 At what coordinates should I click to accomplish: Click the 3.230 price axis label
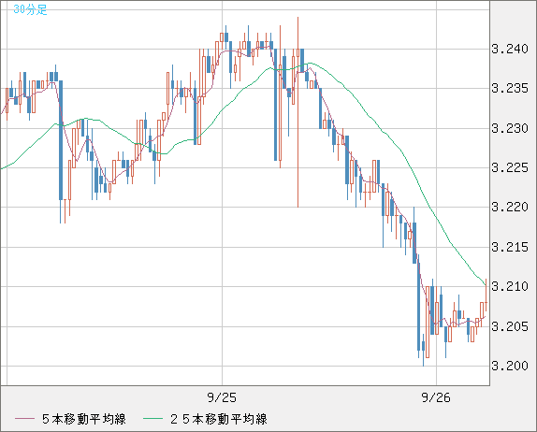click(x=510, y=128)
